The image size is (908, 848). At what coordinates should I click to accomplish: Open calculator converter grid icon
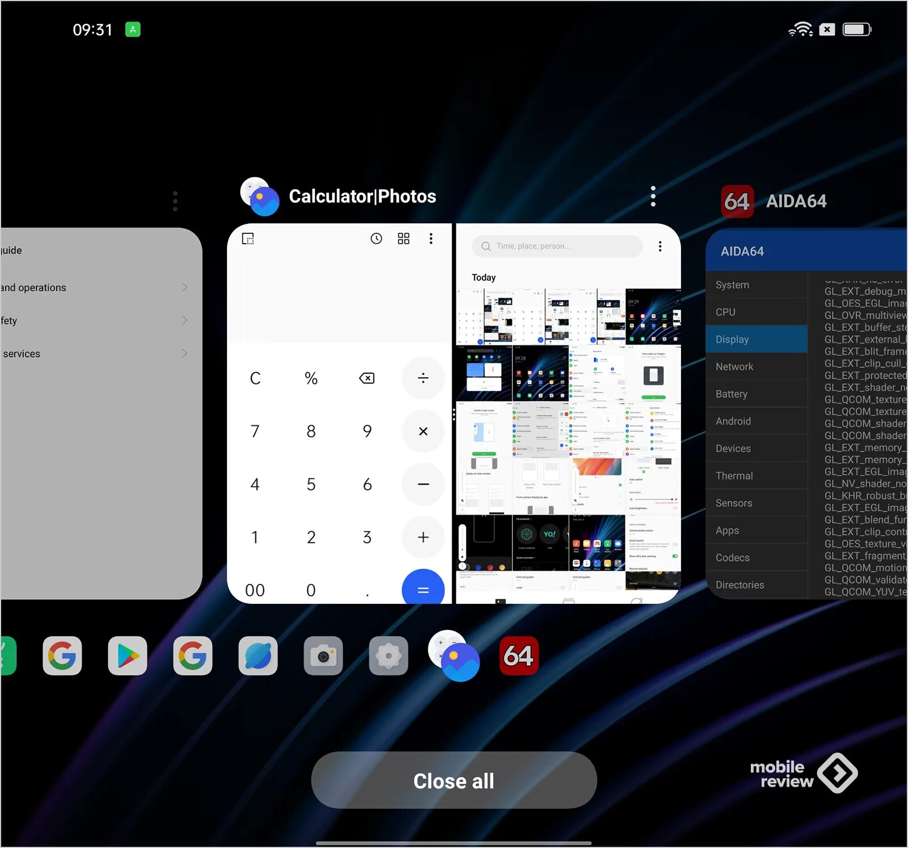coord(403,239)
